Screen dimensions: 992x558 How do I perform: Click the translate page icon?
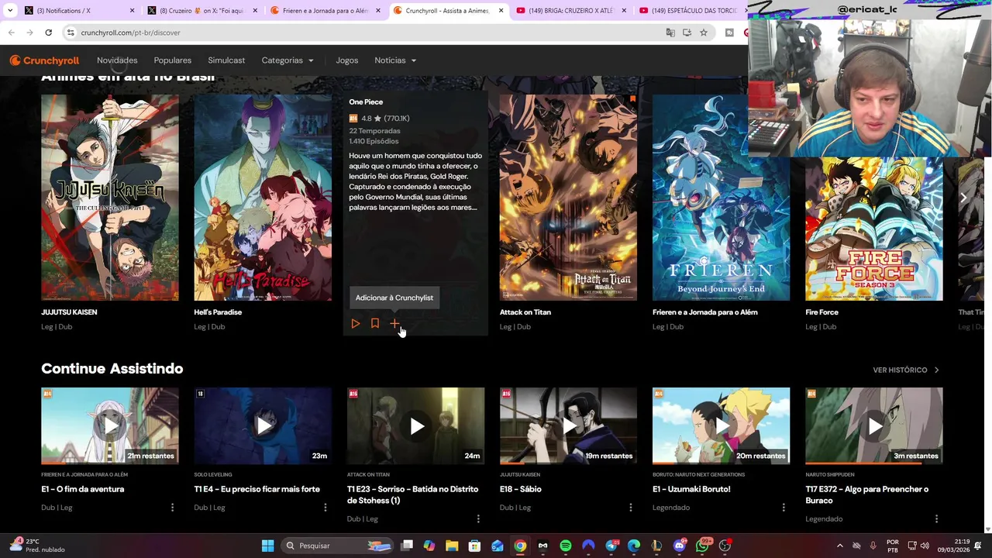tap(670, 33)
